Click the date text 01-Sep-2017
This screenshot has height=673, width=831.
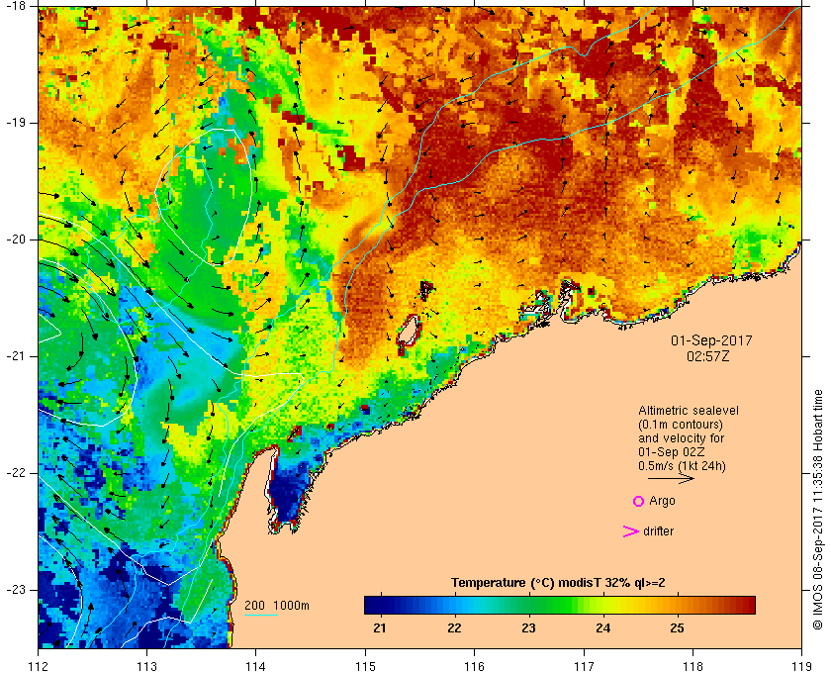[x=711, y=340]
